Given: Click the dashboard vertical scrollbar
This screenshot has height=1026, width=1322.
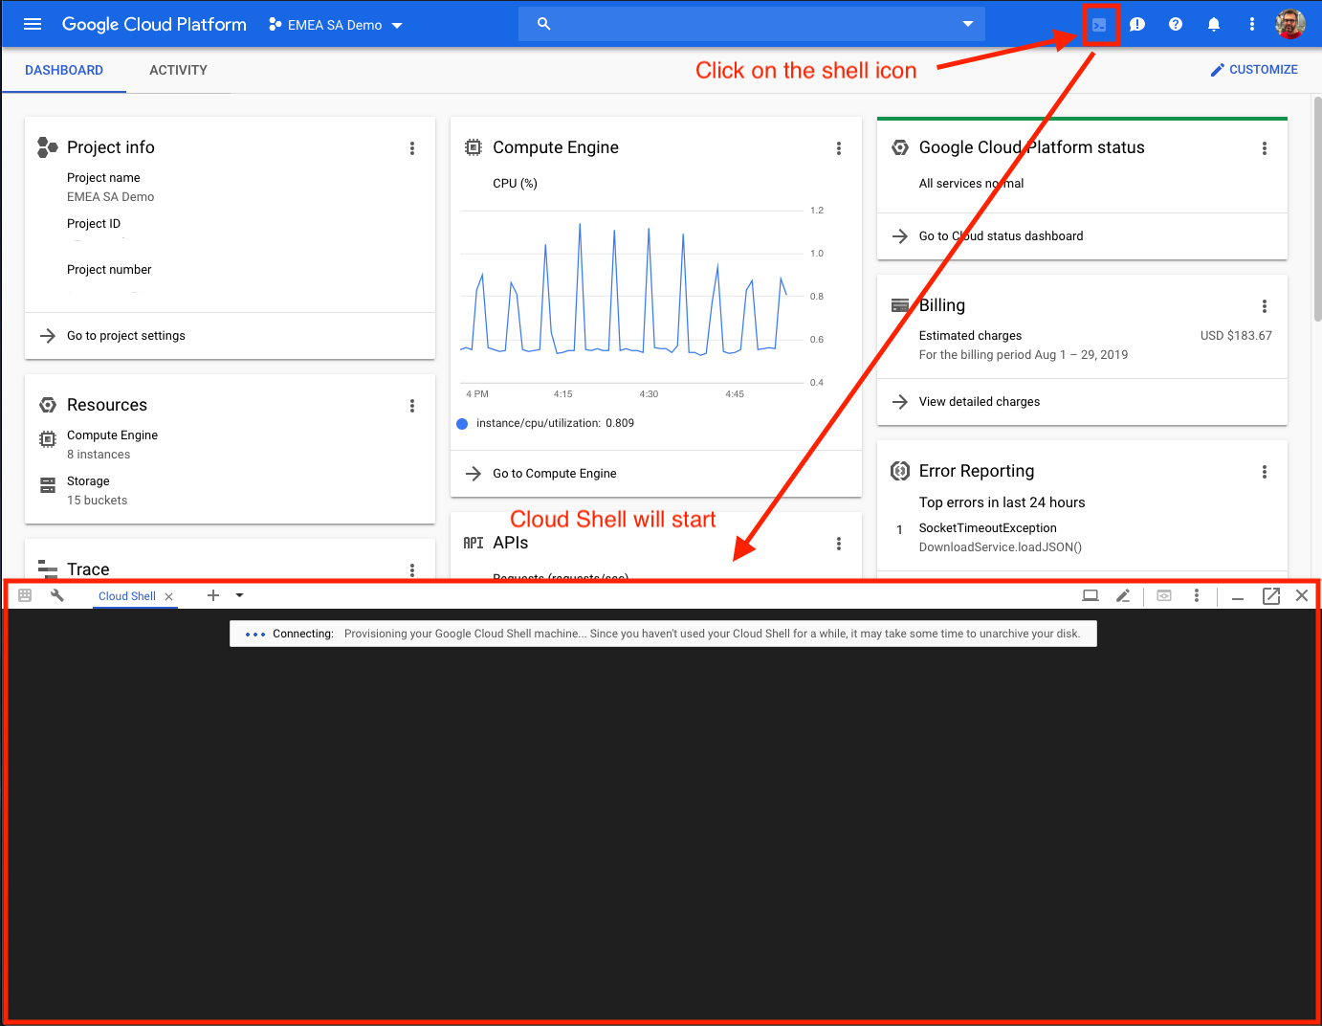Looking at the screenshot, I should (x=1317, y=209).
